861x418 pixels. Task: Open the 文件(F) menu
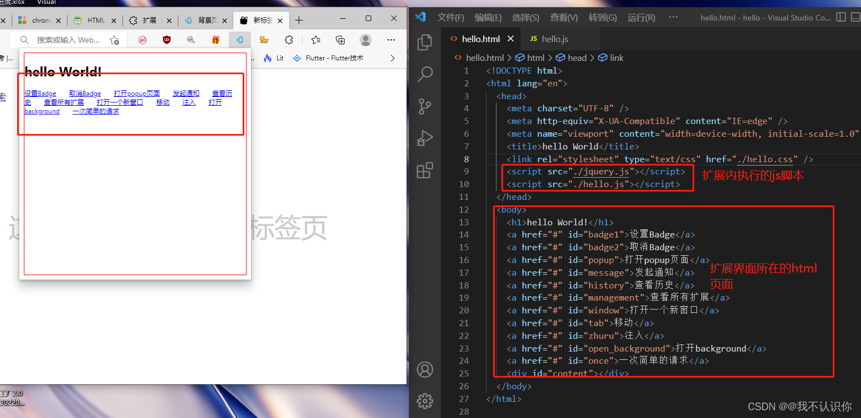coord(450,18)
